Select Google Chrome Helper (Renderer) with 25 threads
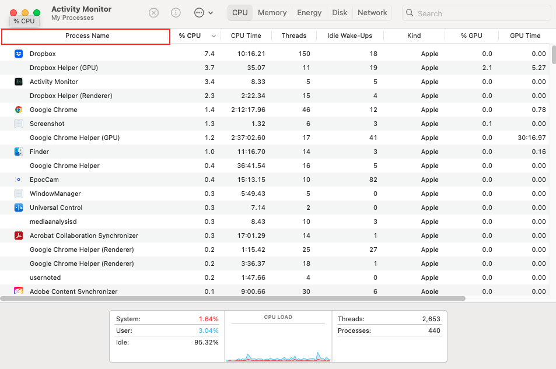Screen dimensions: 556x369 (275, 249)
